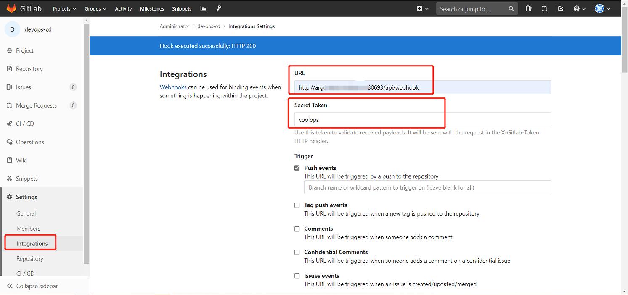Open the user avatar dropdown

[602, 8]
